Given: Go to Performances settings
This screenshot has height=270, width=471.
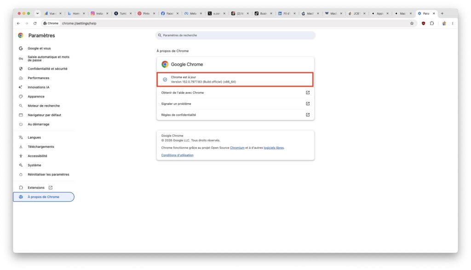Looking at the screenshot, I should 39,78.
